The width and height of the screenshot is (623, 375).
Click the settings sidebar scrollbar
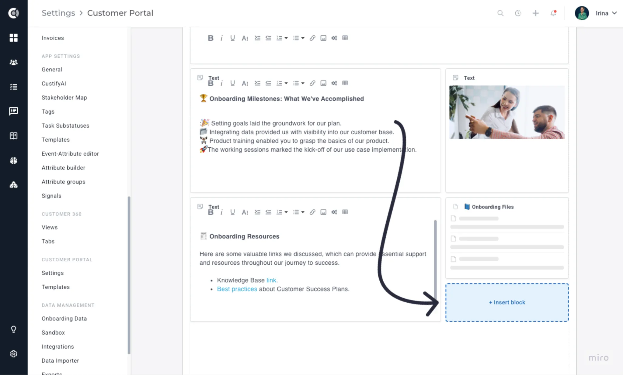coord(129,275)
